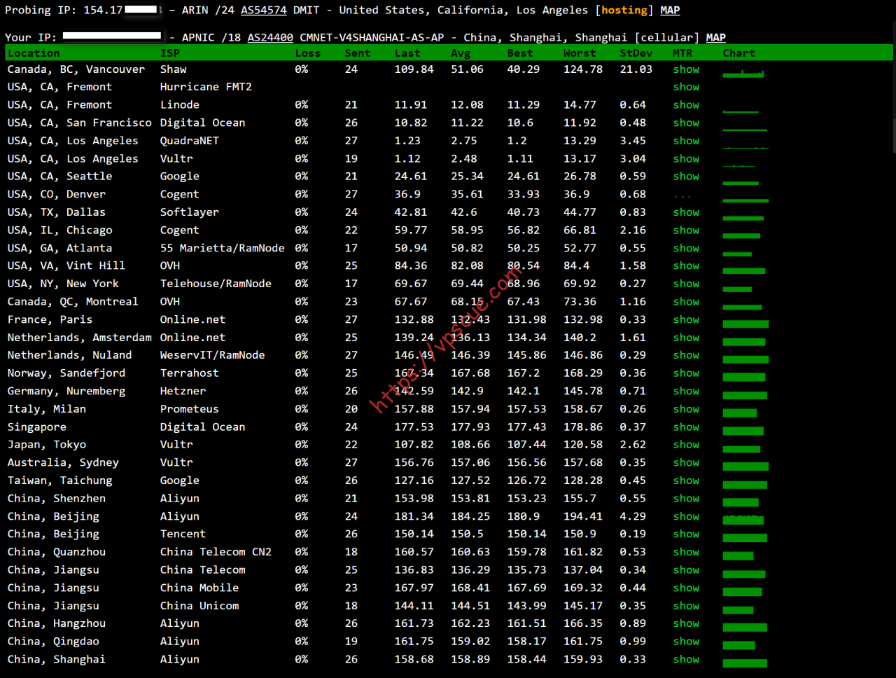Show MTR for Montreal OVH row
Screen dimensions: 896x678
686,302
